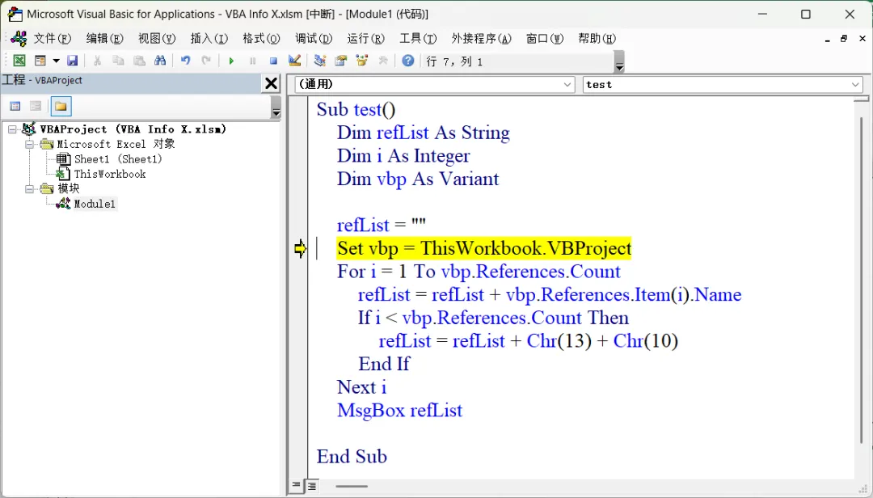Open the 格式(O) menu
This screenshot has height=498, width=873.
tap(261, 39)
